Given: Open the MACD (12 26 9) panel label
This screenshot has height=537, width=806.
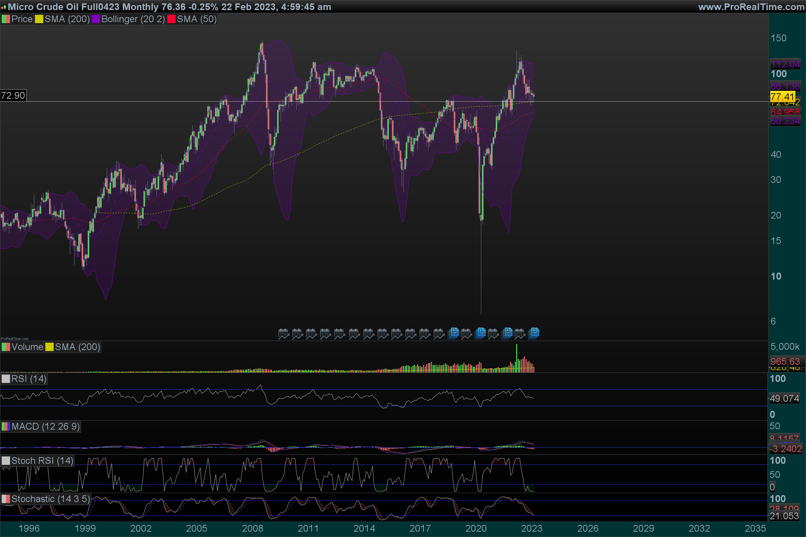Looking at the screenshot, I should [45, 426].
